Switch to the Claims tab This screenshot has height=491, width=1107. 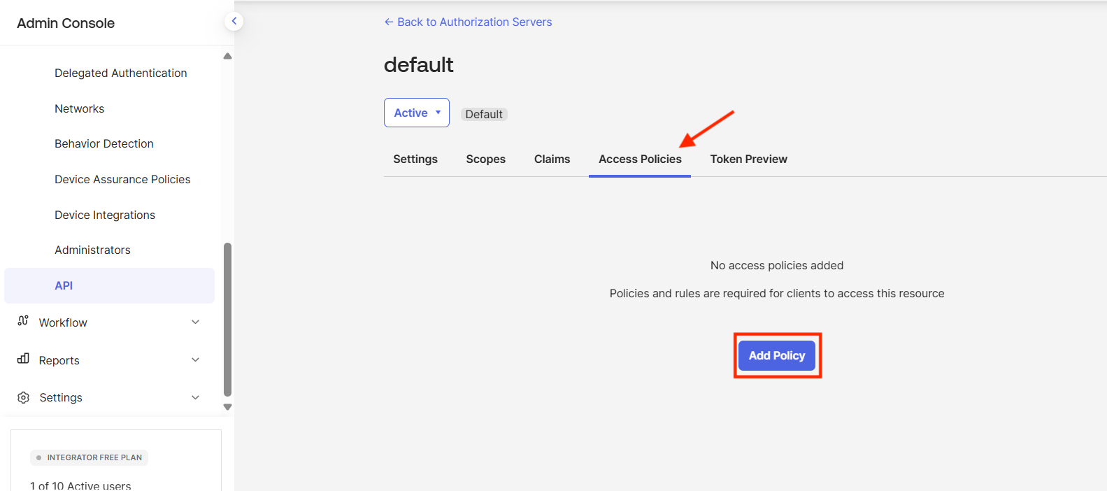[552, 159]
